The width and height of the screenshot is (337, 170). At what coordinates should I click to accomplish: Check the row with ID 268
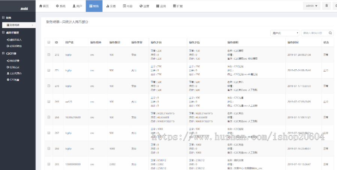[49, 117]
